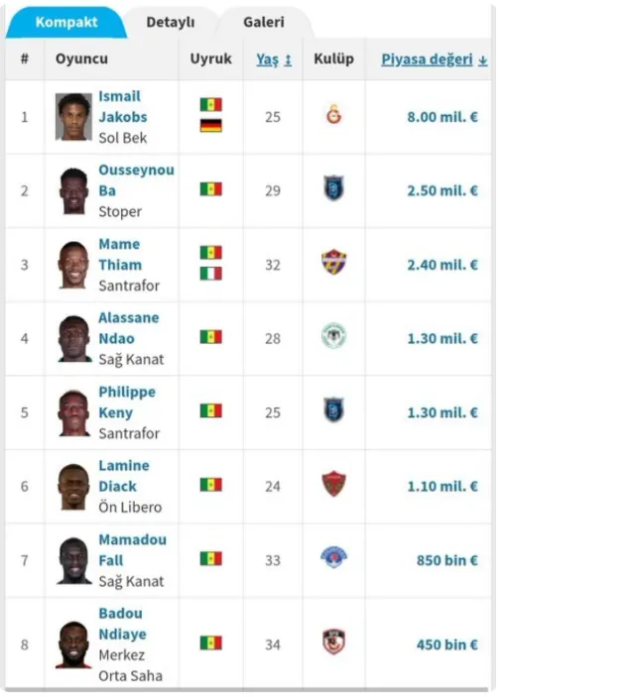635x697 pixels.
Task: Open Philippe Keny player profile link
Action: (x=127, y=403)
